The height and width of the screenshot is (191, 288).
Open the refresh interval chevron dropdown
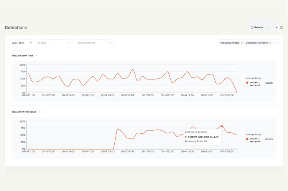tap(276, 27)
